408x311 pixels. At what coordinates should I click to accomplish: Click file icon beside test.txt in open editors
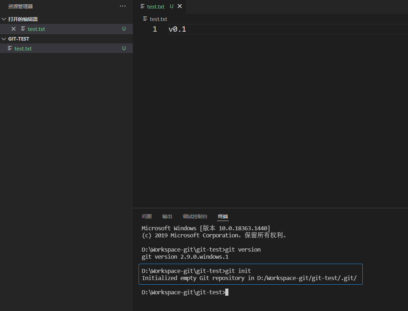tap(23, 28)
